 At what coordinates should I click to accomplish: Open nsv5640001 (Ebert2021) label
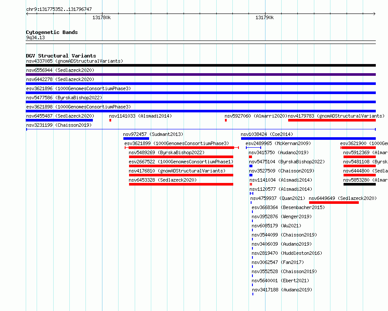(280, 281)
